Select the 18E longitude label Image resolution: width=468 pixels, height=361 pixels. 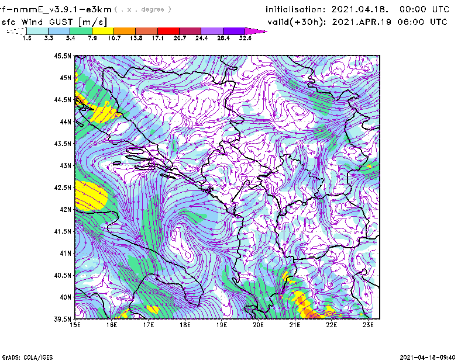coord(185,325)
